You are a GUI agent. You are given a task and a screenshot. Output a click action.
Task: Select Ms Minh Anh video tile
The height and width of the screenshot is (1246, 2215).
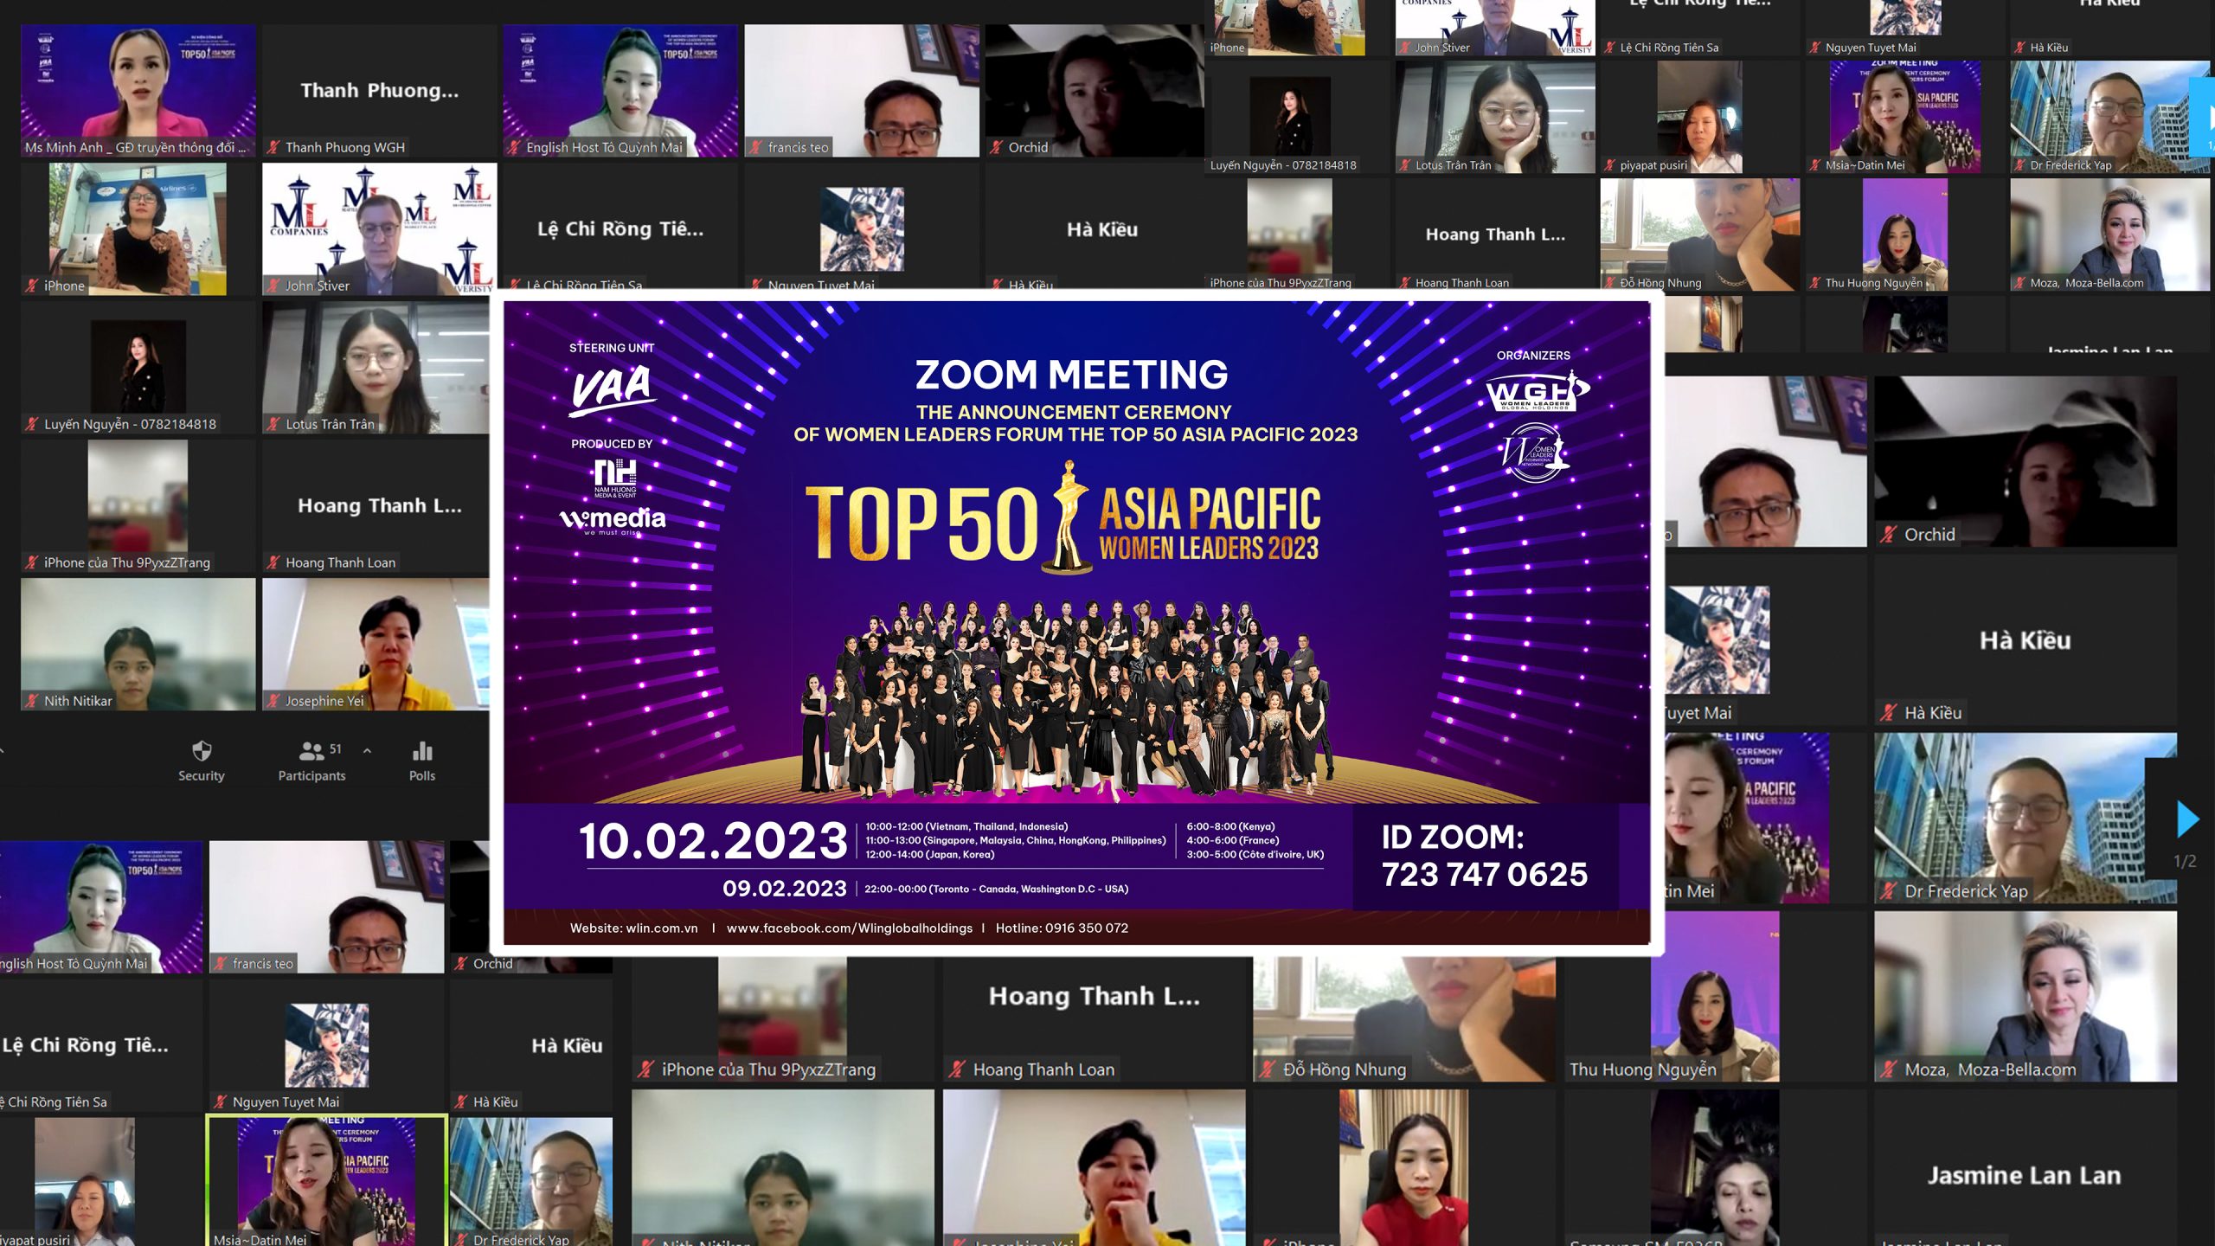pyautogui.click(x=138, y=91)
